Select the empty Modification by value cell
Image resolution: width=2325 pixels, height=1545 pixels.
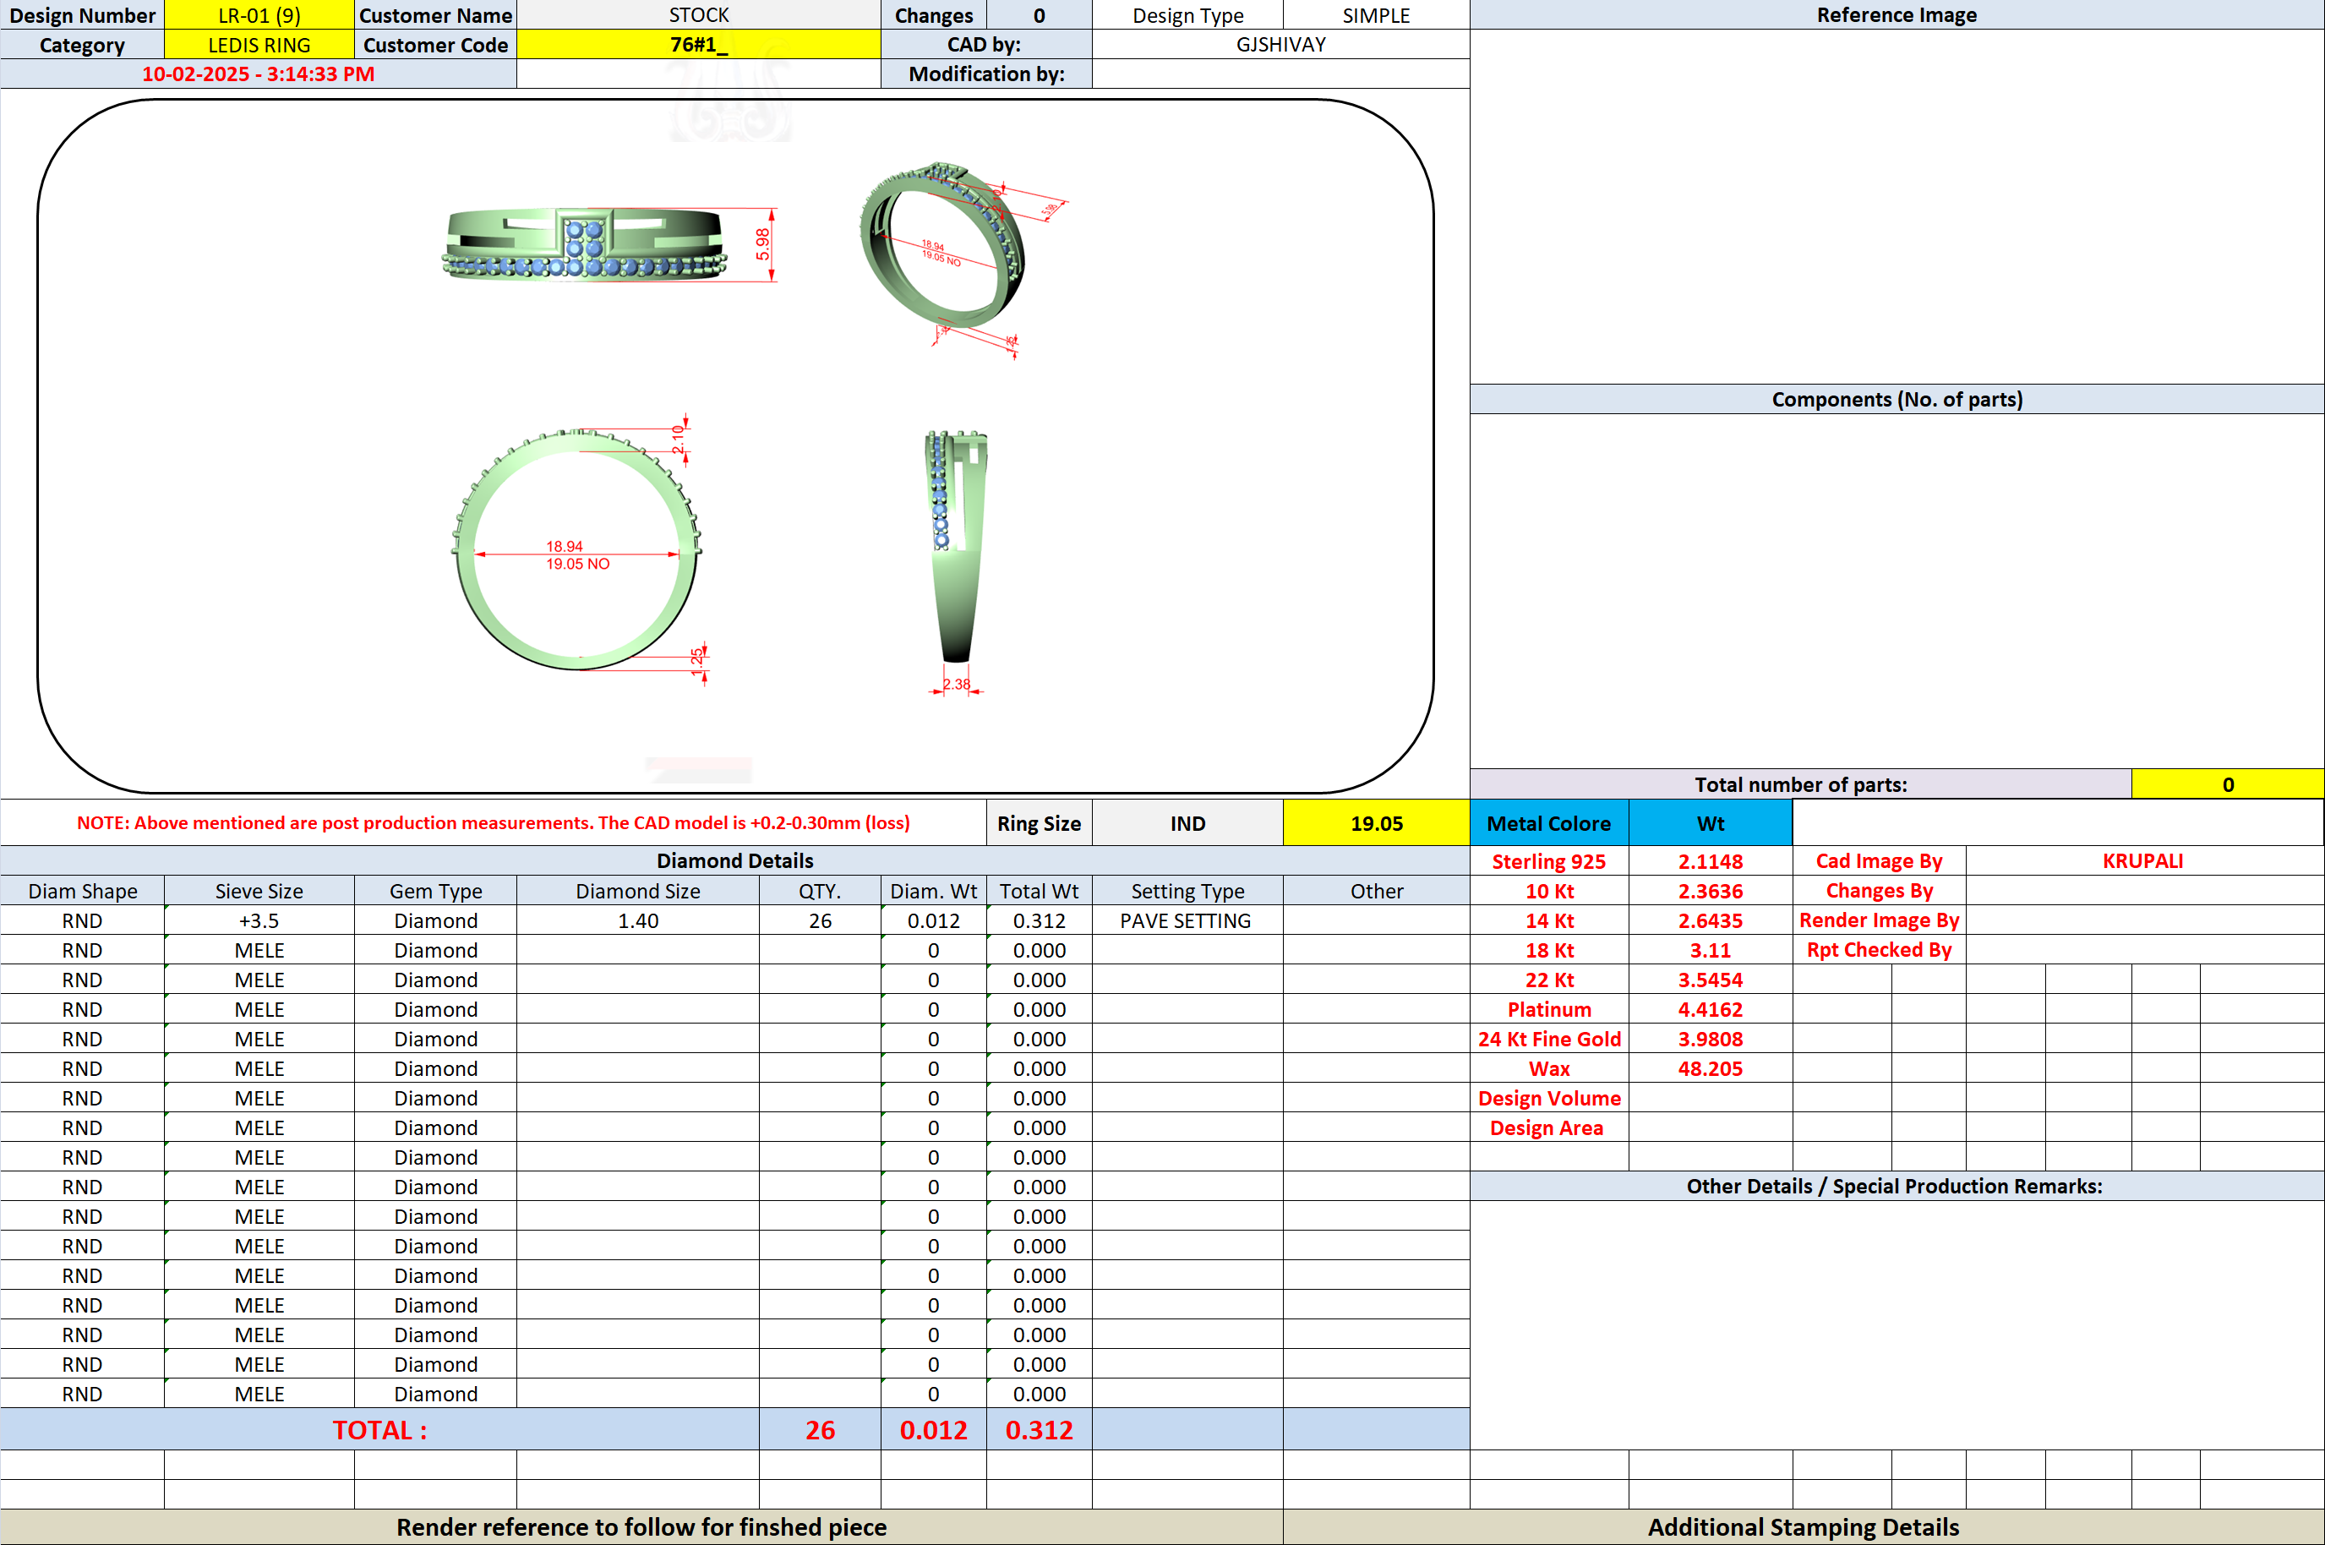click(1280, 74)
